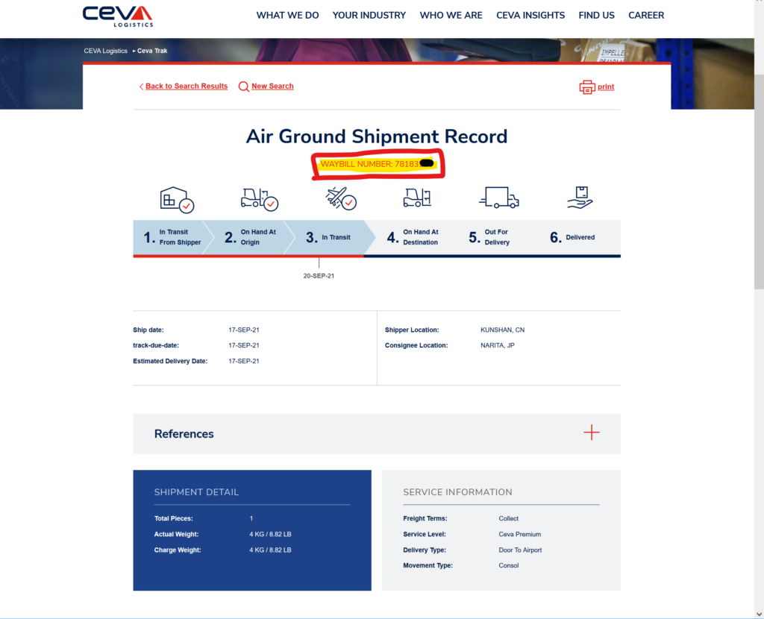Image resolution: width=764 pixels, height=619 pixels.
Task: Click the 20-SEP-21 timeline marker
Action: click(x=319, y=276)
